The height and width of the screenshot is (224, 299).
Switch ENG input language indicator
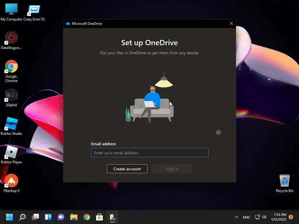pyautogui.click(x=246, y=217)
